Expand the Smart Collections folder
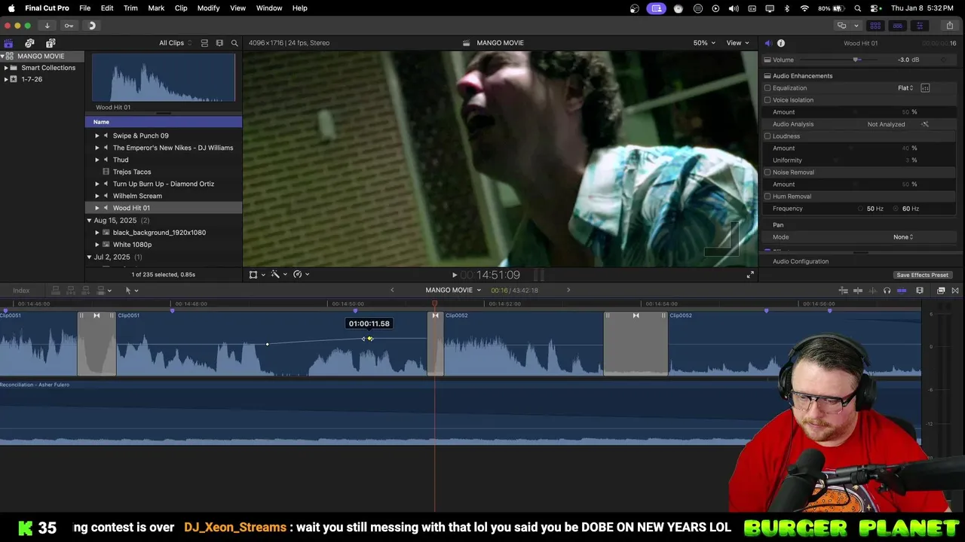Viewport: 965px width, 542px height. (6, 68)
